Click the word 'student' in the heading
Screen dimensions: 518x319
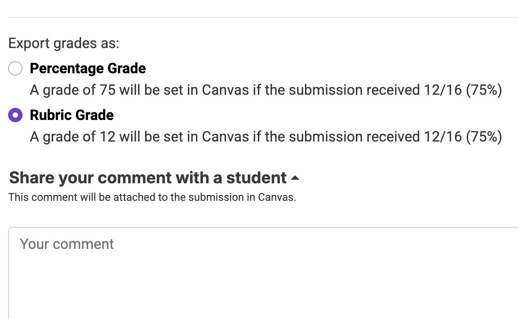[x=256, y=178]
